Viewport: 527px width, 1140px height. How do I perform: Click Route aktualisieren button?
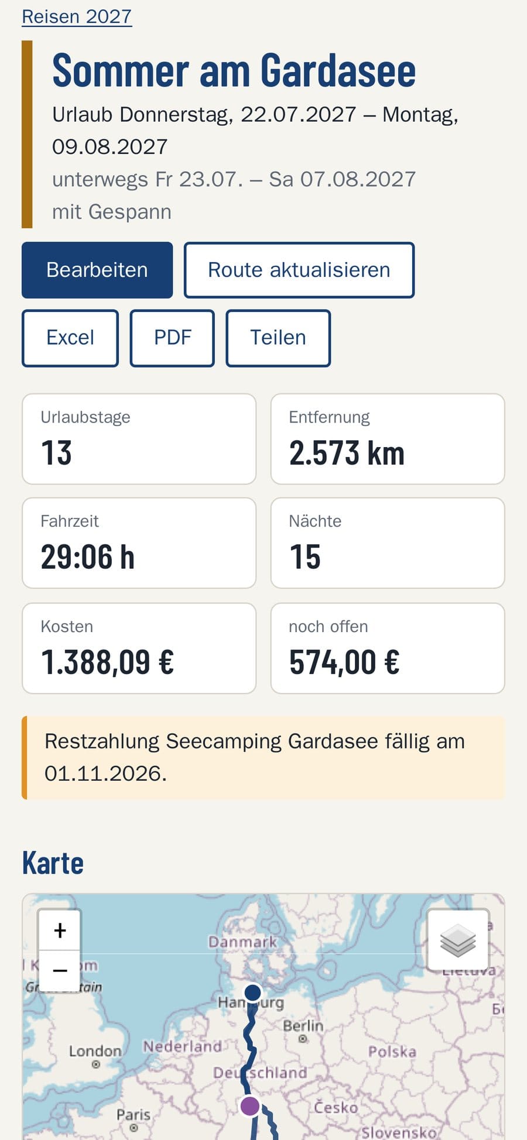click(299, 270)
